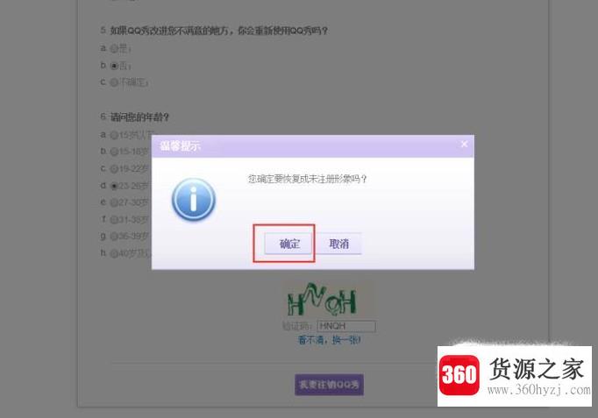
Task: Click the 看不清，换一张 link
Action: point(329,339)
